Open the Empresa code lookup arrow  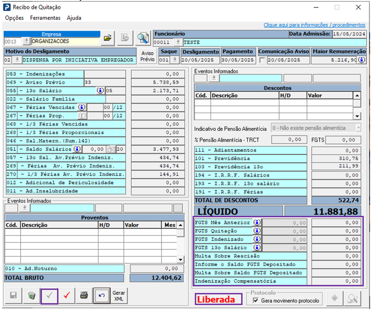[x=26, y=41]
